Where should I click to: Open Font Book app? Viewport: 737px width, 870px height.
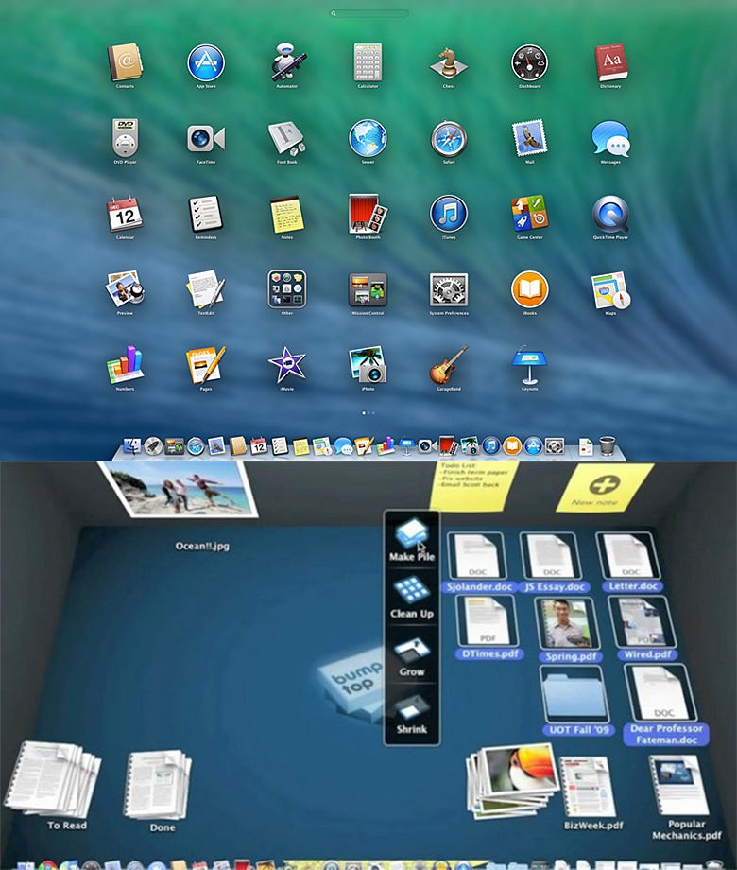pos(287,138)
